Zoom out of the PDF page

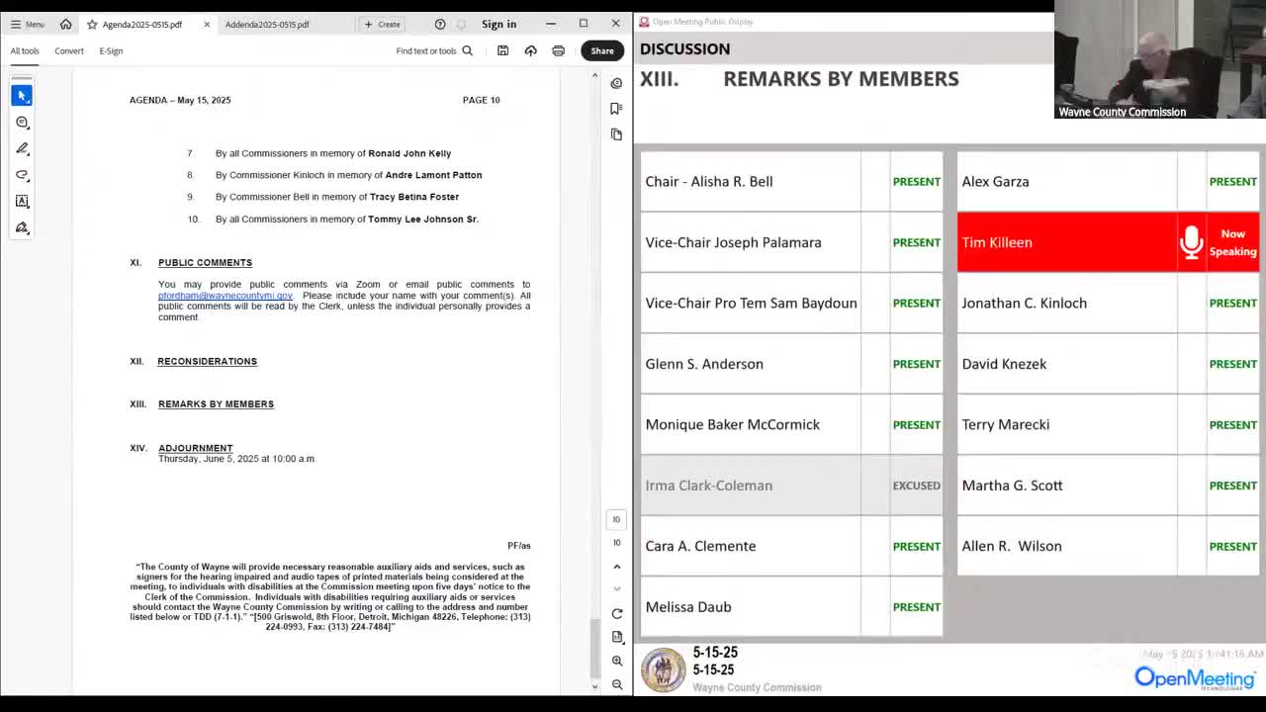[617, 683]
